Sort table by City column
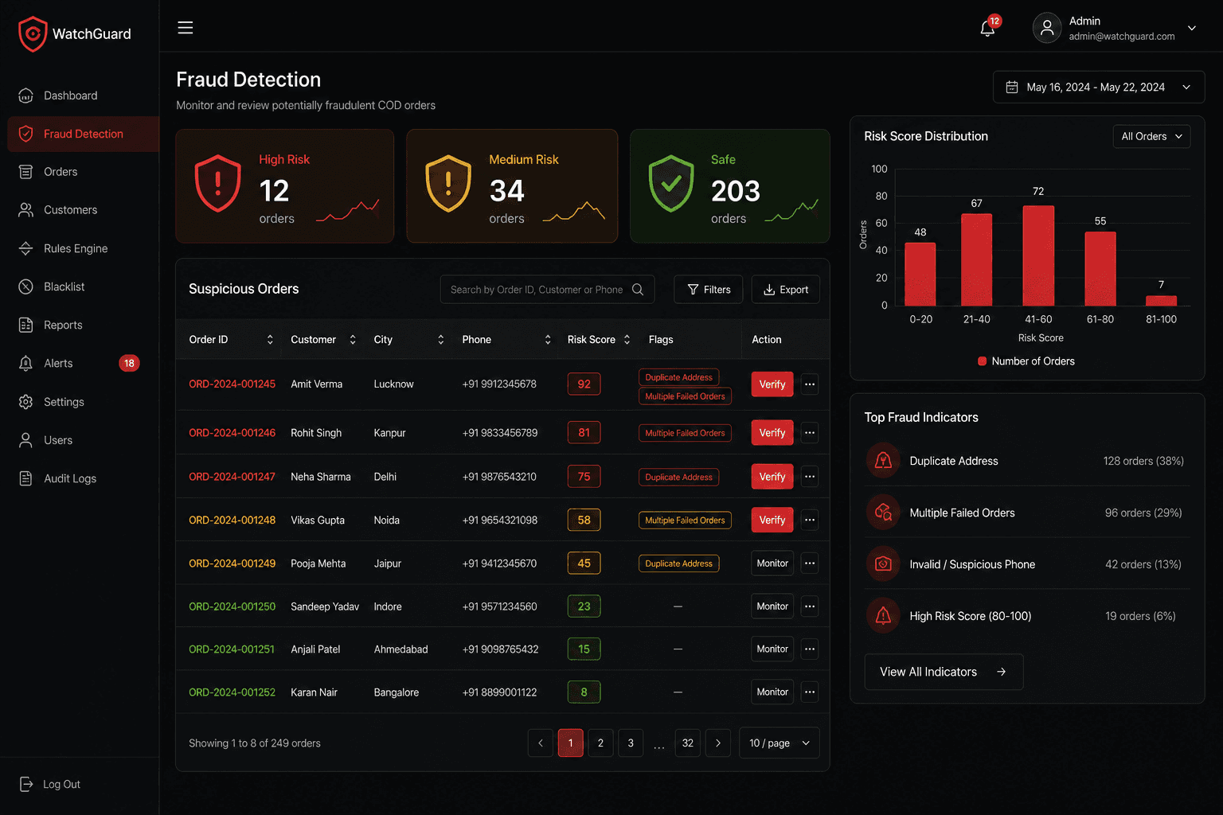 click(440, 340)
